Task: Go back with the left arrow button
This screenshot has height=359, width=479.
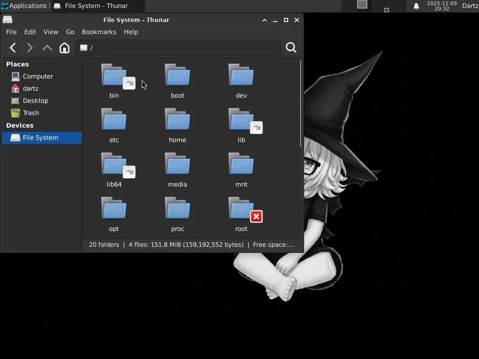Action: tap(13, 48)
